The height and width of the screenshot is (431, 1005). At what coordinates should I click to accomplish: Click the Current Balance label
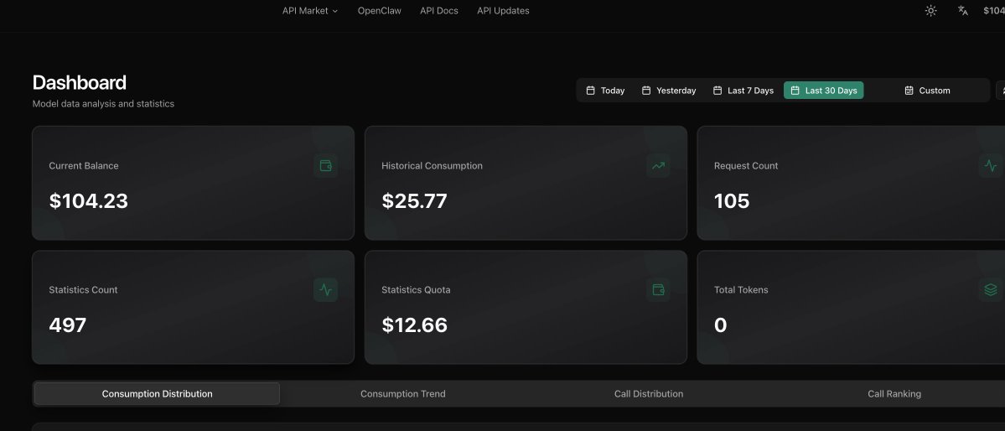point(83,165)
